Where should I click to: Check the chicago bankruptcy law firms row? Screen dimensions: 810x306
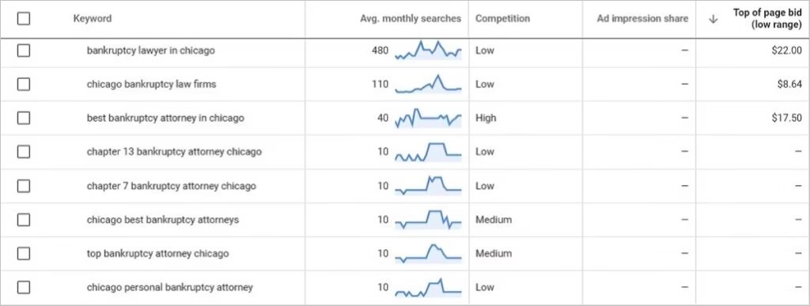[x=23, y=84]
